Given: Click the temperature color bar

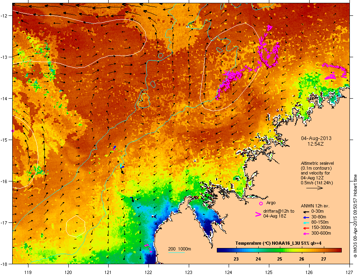Looking at the screenshot, I should [x=279, y=250].
